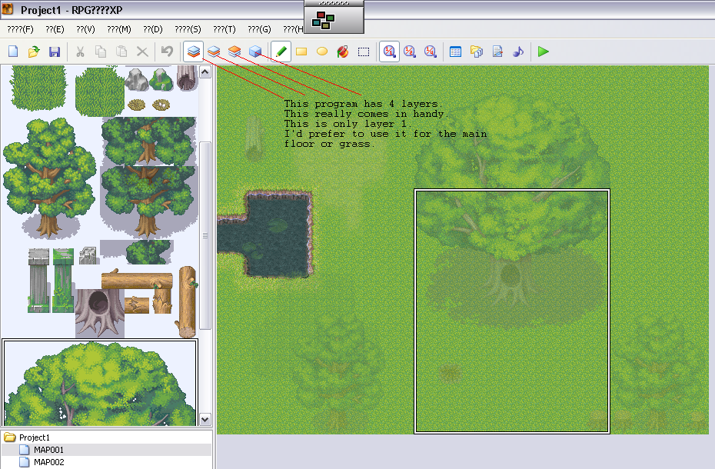Open the ??(D) draw menu
This screenshot has width=715, height=469.
click(x=153, y=29)
